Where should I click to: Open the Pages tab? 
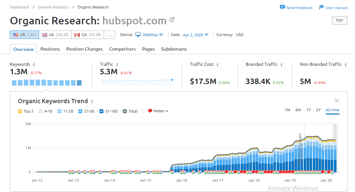(x=148, y=49)
